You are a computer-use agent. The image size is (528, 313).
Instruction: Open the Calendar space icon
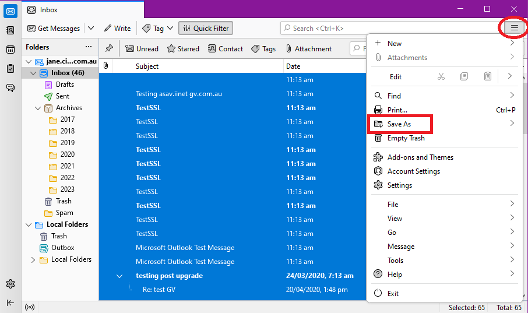click(x=10, y=50)
